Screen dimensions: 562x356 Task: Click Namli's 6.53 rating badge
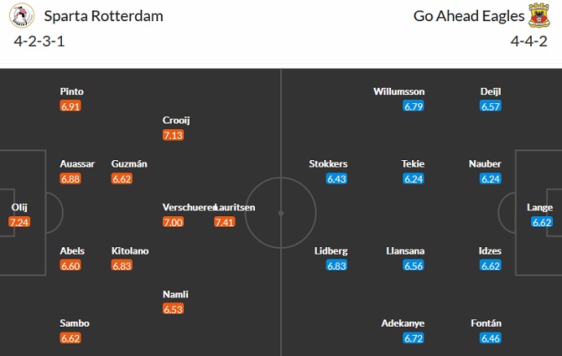tap(173, 309)
